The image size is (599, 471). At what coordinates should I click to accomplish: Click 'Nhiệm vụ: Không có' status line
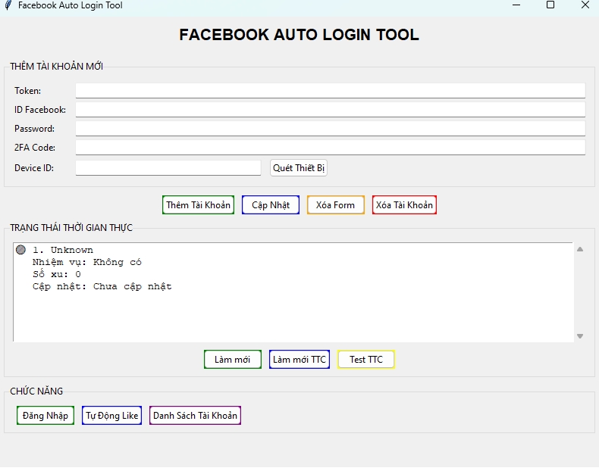pyautogui.click(x=86, y=263)
